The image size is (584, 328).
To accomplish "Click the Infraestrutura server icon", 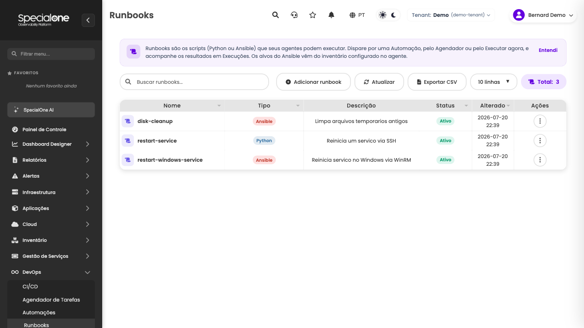I will click(x=15, y=192).
